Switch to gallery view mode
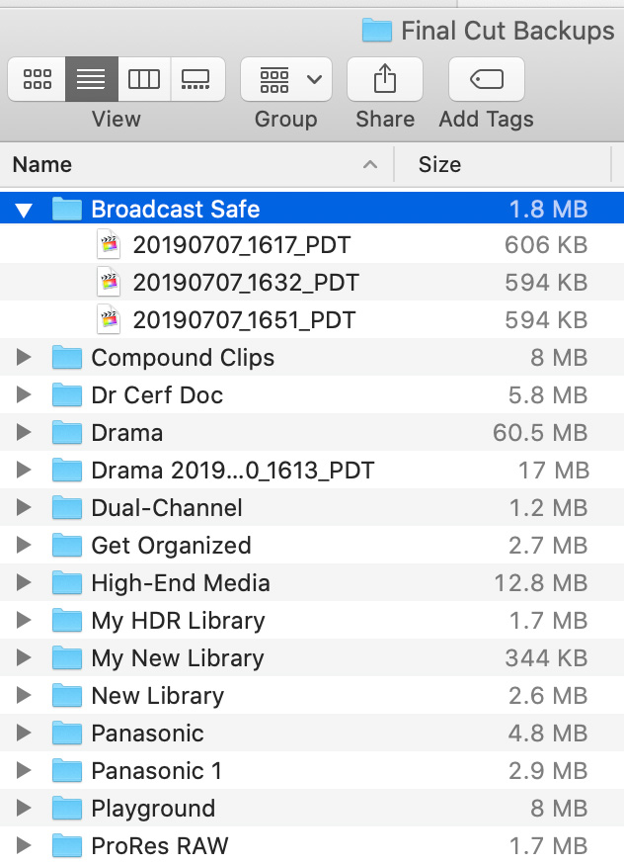Screen dimensions: 624x864 pos(197,79)
